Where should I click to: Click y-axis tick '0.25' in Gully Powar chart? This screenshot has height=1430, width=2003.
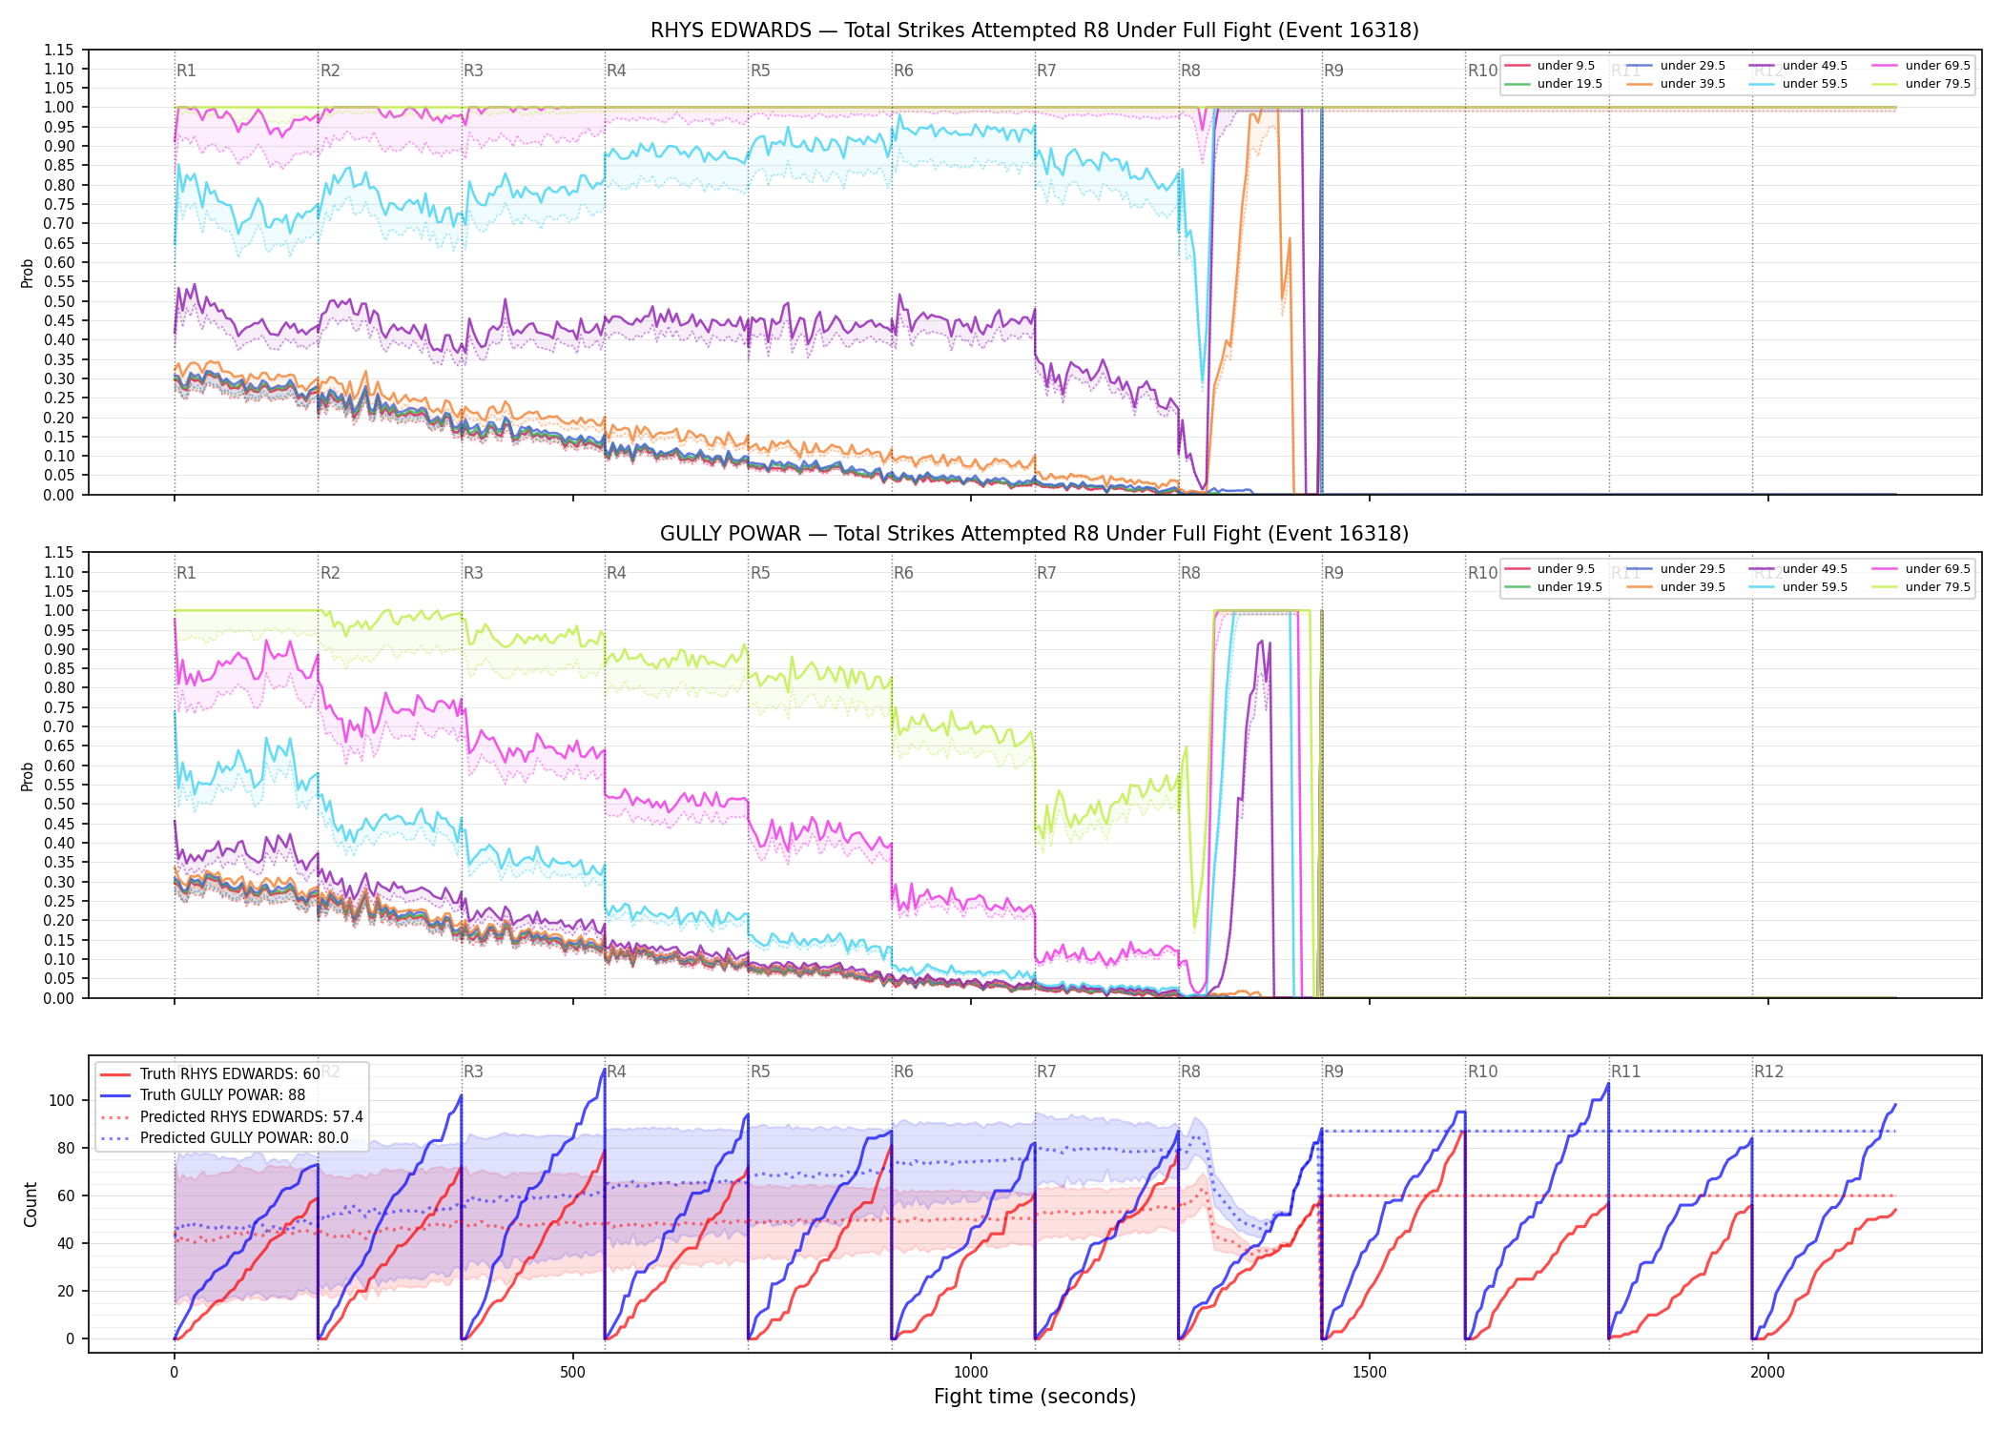[59, 901]
